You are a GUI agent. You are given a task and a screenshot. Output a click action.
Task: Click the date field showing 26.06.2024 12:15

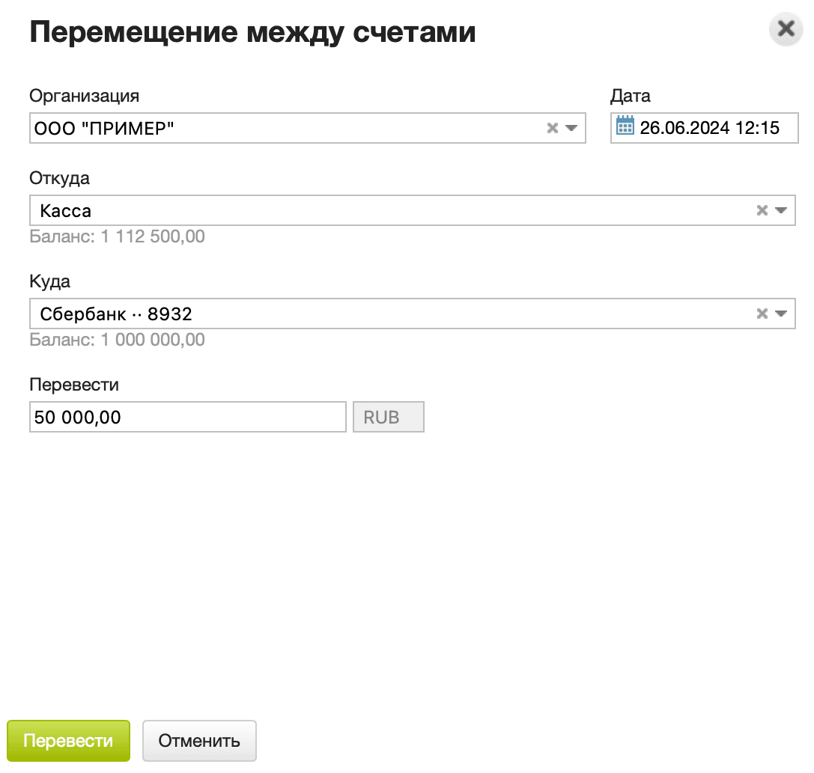[704, 127]
